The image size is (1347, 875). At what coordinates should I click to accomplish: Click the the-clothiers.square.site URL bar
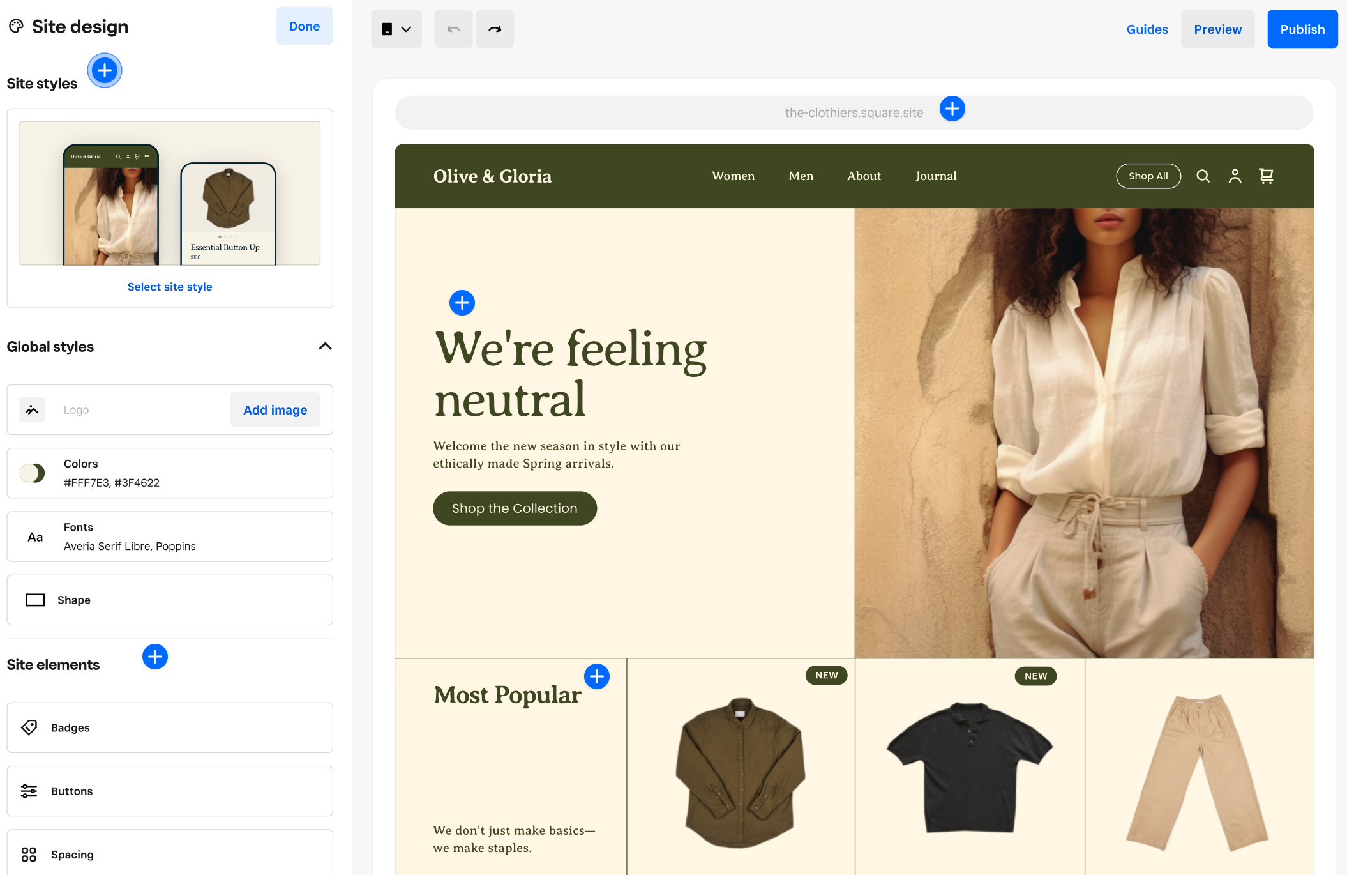click(854, 112)
